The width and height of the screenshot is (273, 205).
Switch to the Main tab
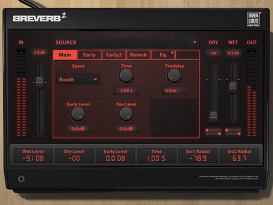(65, 55)
